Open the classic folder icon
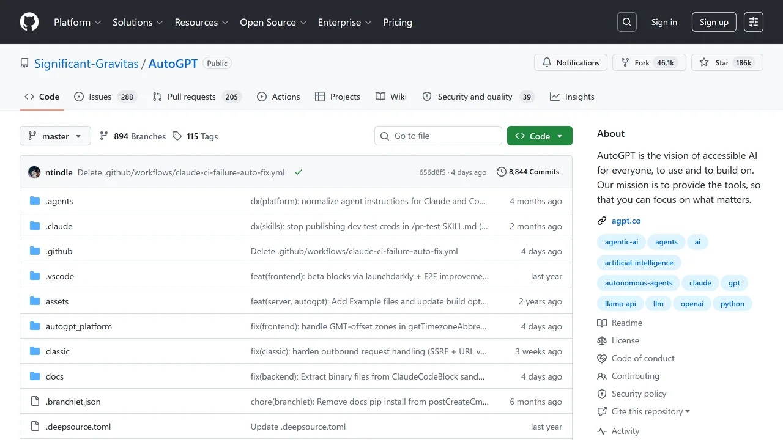This screenshot has height=440, width=783. pyautogui.click(x=35, y=351)
